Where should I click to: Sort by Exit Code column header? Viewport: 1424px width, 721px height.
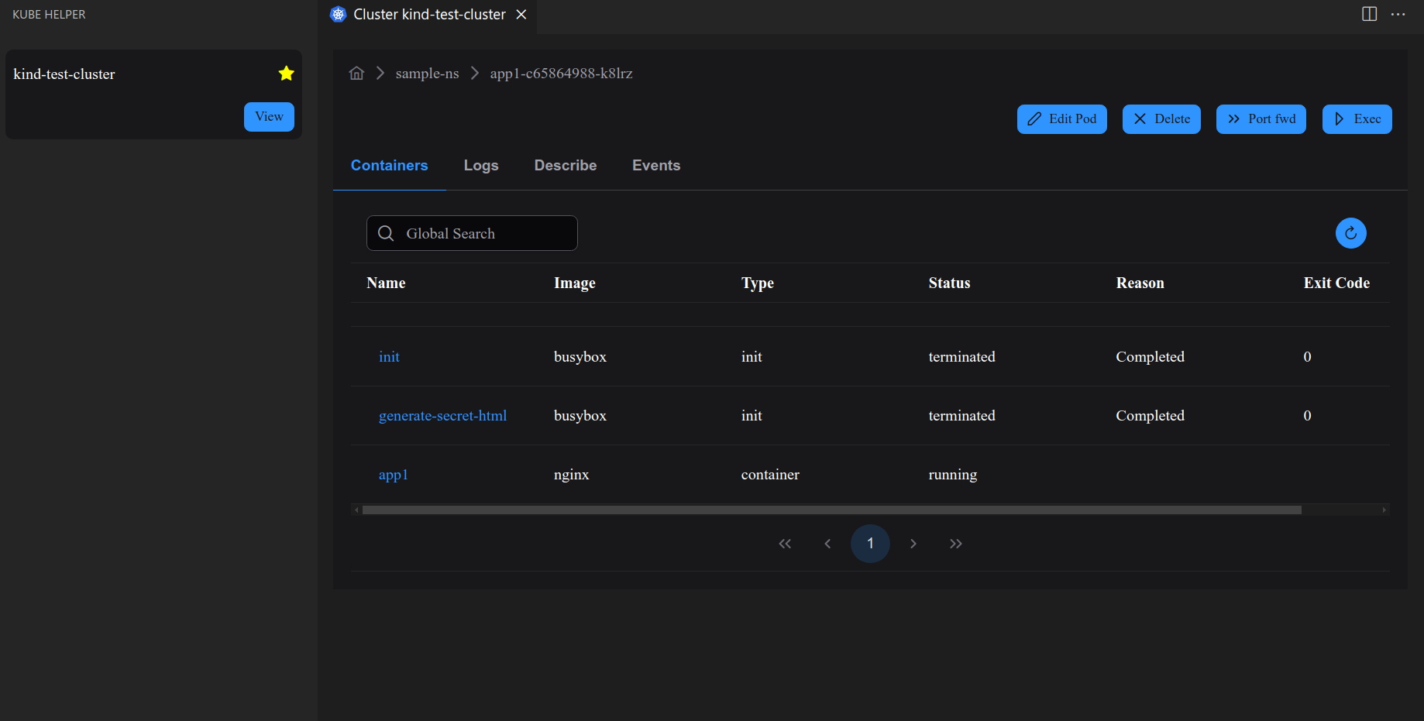(x=1336, y=283)
